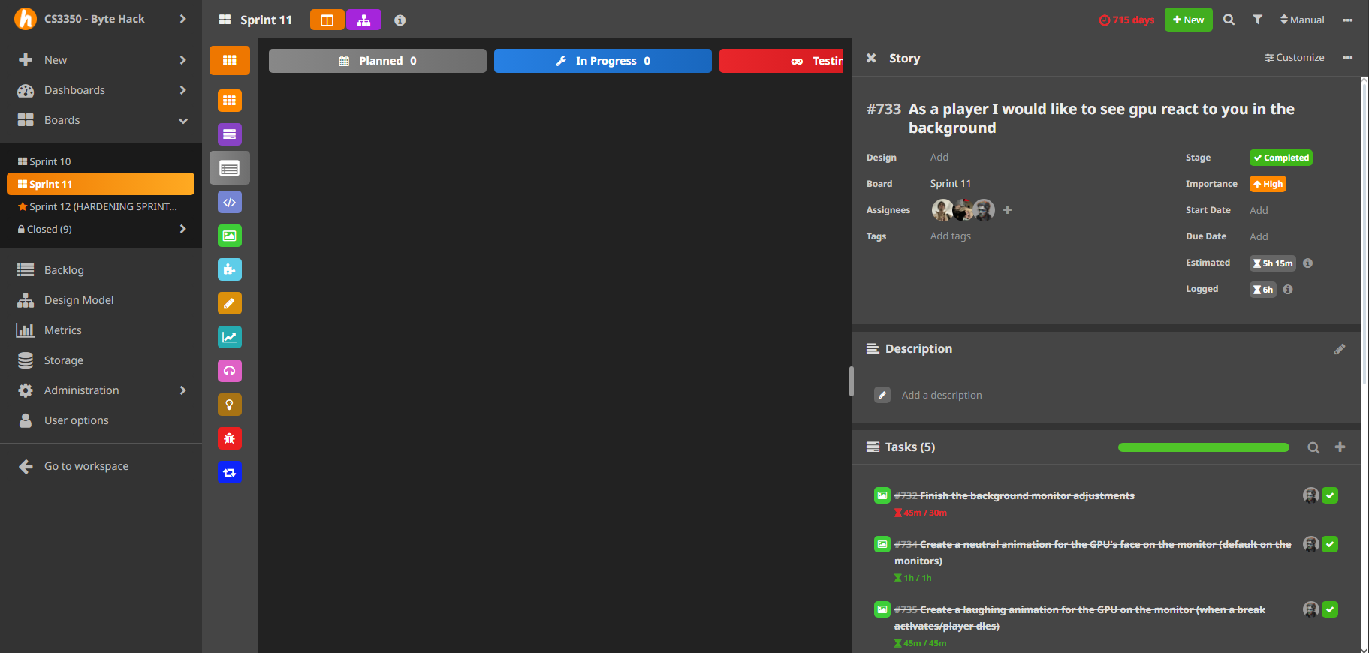Expand the Closed (9) boards chevron

[182, 229]
